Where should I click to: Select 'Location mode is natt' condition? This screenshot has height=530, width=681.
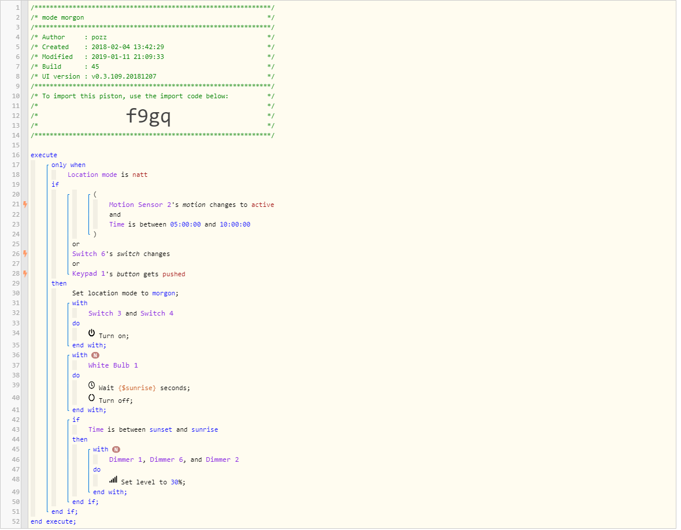tap(108, 175)
